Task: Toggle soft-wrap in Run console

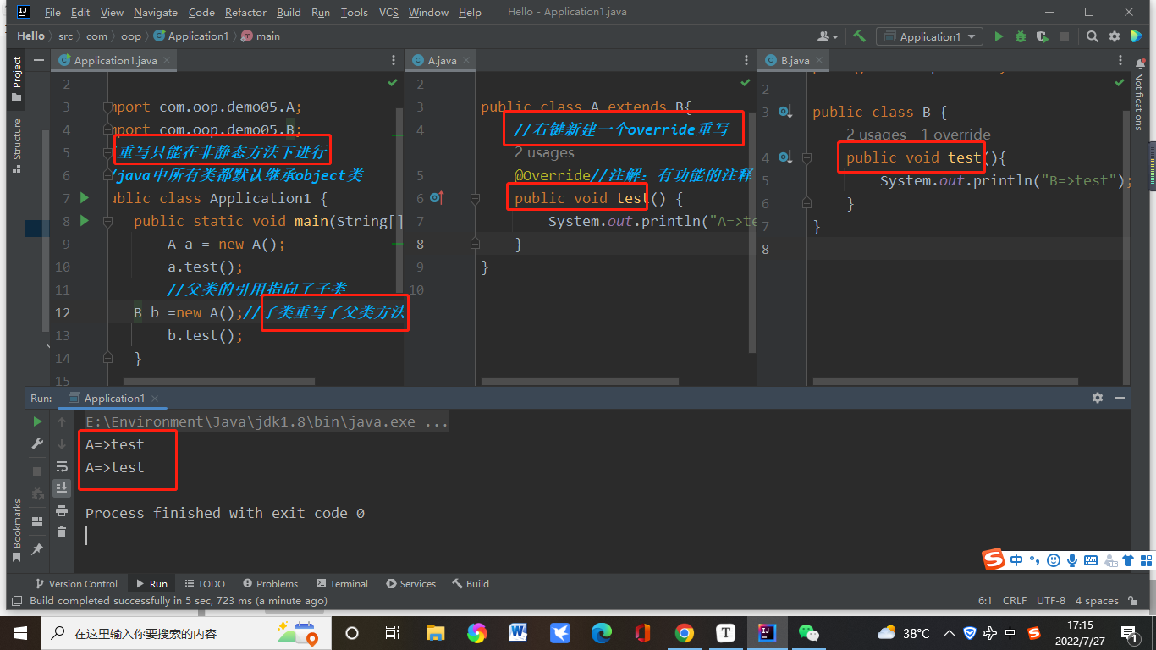Action: pyautogui.click(x=62, y=466)
